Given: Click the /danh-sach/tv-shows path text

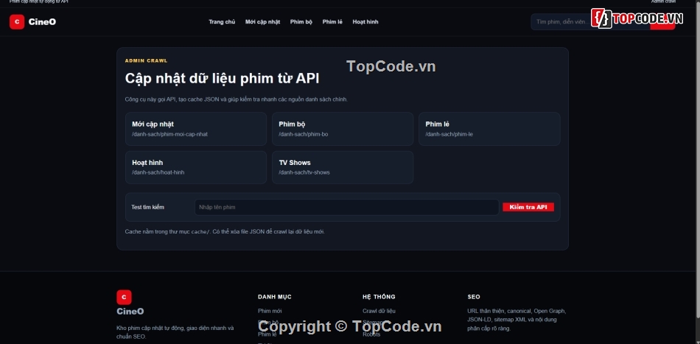Looking at the screenshot, I should tap(304, 172).
